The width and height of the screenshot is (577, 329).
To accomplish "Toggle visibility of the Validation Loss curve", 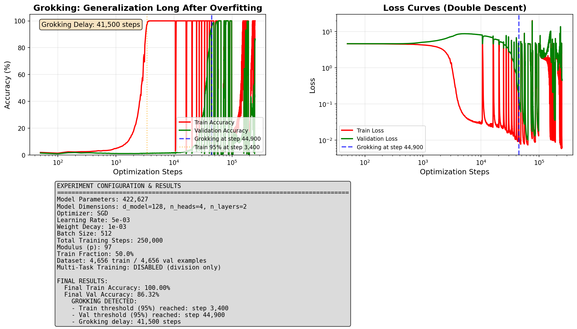I will coord(377,139).
